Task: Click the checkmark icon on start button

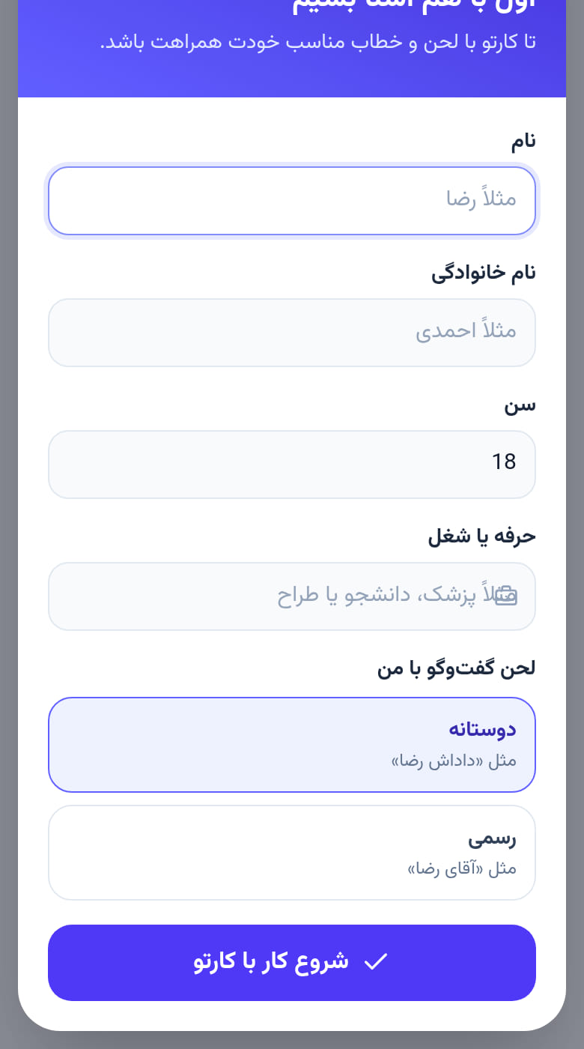Action: 375,962
